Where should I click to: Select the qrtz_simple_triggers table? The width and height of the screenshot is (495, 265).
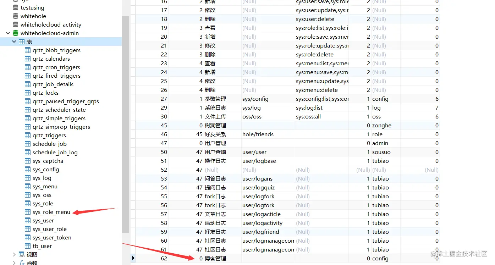pos(59,118)
